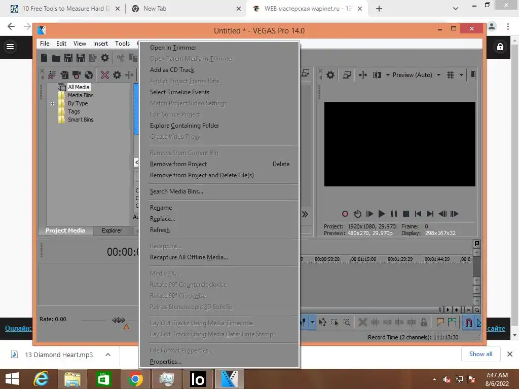The image size is (519, 389).
Task: Click the Pause button in preview
Action: point(393,214)
